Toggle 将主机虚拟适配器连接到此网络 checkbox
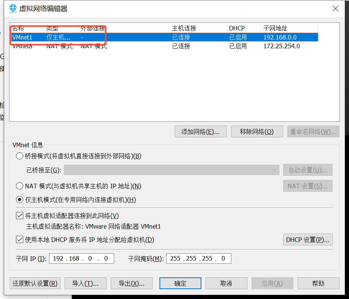Viewport: 349px width, 299px height. [19, 216]
